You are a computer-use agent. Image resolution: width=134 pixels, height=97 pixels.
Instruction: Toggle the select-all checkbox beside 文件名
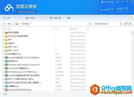tap(3, 29)
